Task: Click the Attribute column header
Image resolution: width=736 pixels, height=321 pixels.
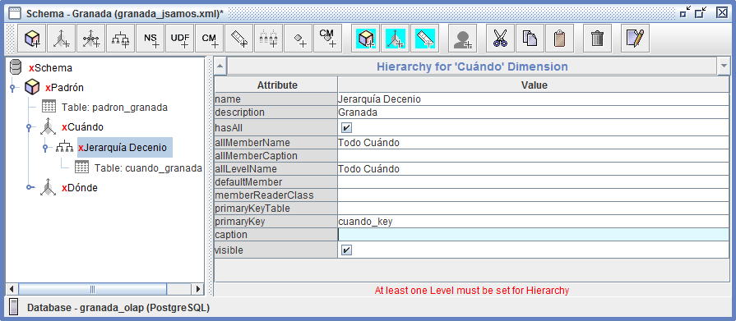Action: (276, 85)
